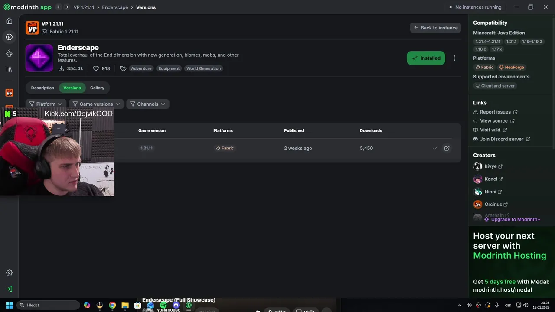Click the Back to instance button
The image size is (555, 312).
point(435,28)
